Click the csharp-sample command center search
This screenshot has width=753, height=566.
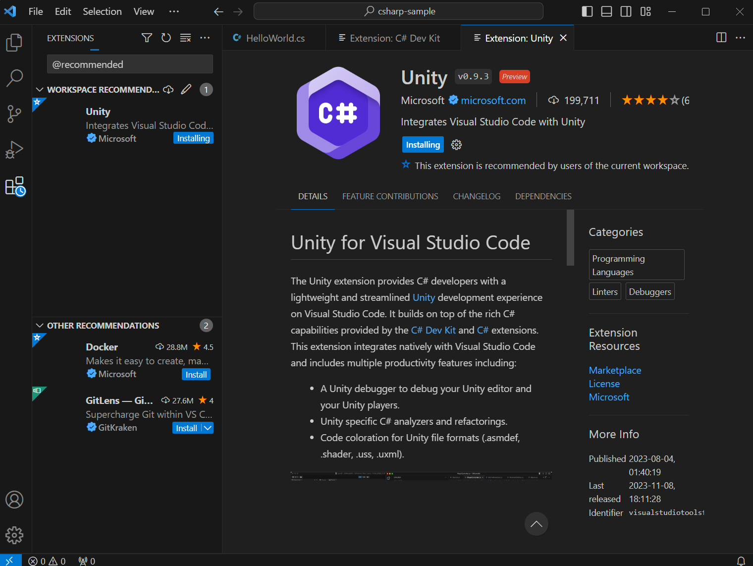[x=398, y=11]
